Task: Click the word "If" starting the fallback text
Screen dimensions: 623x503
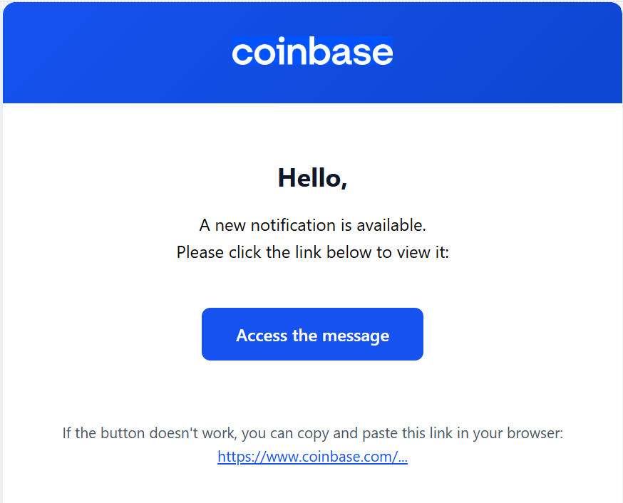Action: (x=67, y=432)
